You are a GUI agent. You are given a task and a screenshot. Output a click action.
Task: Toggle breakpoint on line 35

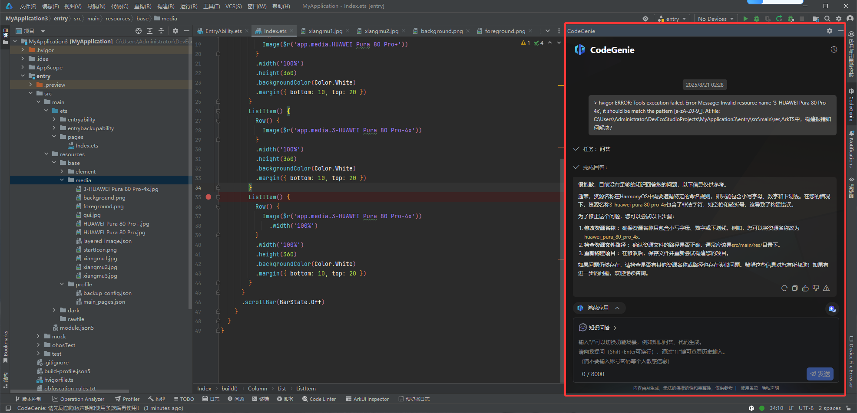pyautogui.click(x=208, y=197)
